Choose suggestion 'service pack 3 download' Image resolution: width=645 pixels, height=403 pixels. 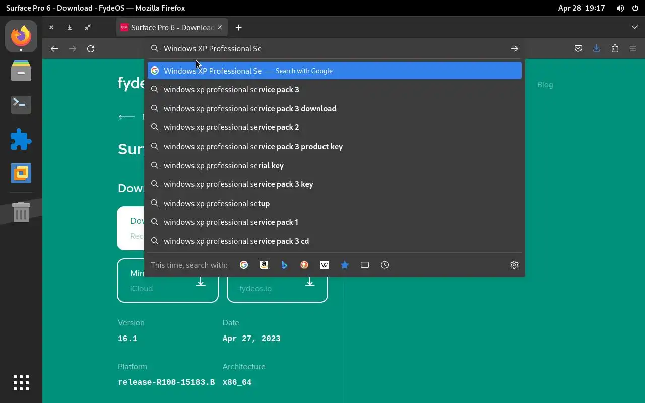click(x=335, y=109)
